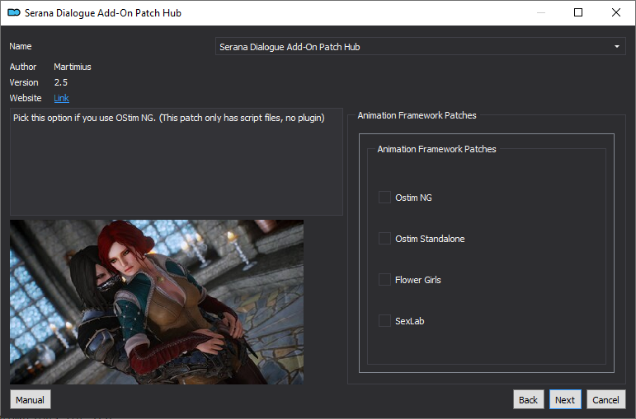Click the Mod Organizer window title icon
This screenshot has height=419, width=636.
pyautogui.click(x=14, y=12)
